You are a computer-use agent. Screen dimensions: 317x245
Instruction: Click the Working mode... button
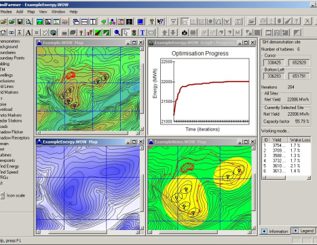pyautogui.click(x=275, y=131)
